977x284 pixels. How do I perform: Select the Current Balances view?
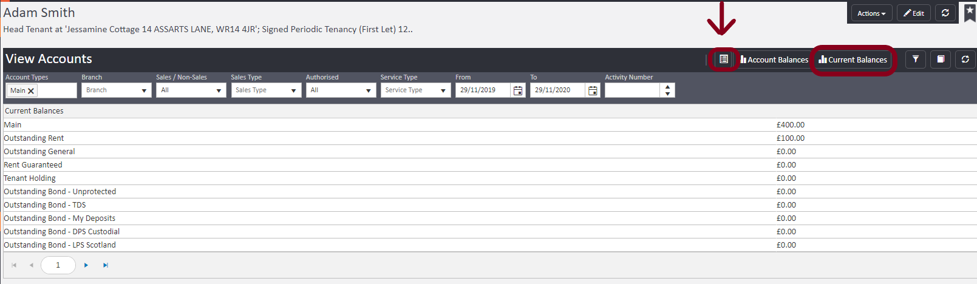[x=853, y=59]
